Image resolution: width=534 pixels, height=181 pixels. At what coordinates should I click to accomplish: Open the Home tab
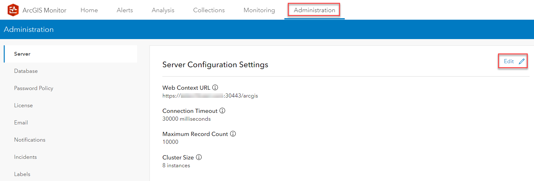point(89,10)
